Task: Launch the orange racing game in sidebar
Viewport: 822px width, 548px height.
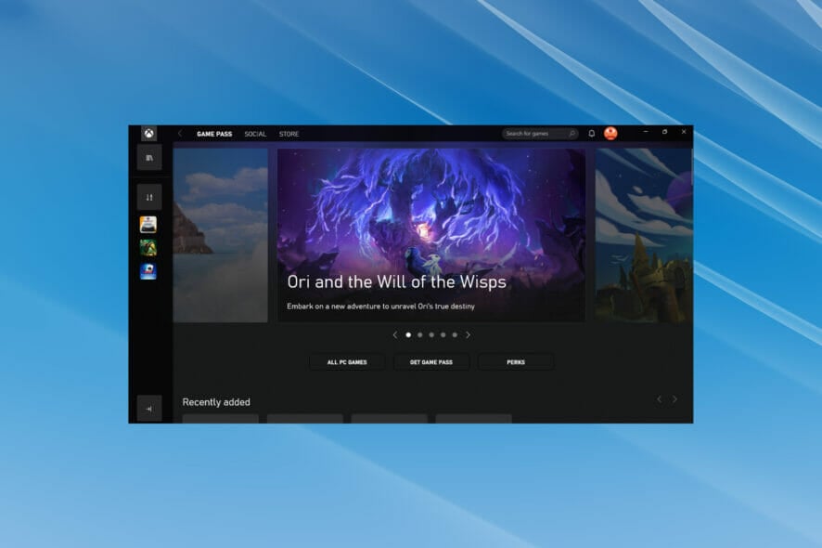Action: click(x=148, y=224)
